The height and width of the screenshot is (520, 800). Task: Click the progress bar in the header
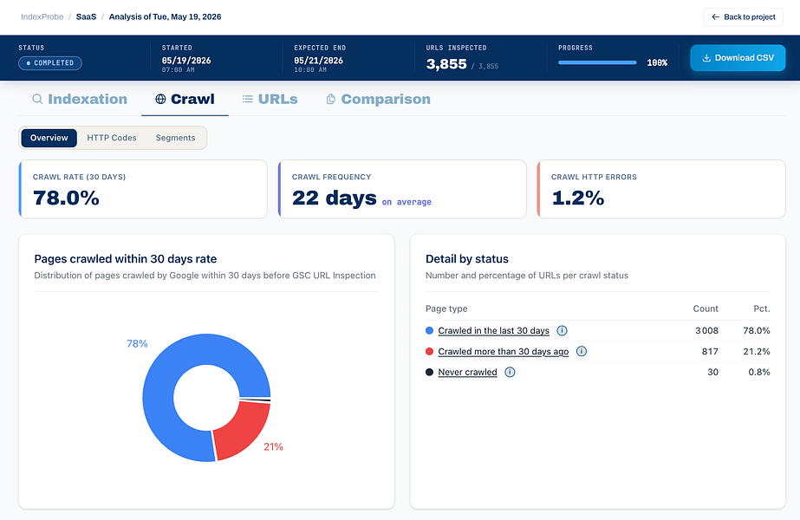(x=597, y=62)
